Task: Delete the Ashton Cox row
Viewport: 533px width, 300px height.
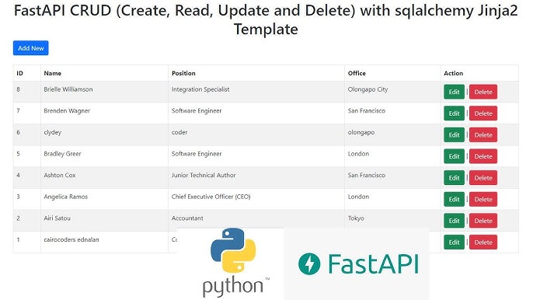Action: pos(483,177)
